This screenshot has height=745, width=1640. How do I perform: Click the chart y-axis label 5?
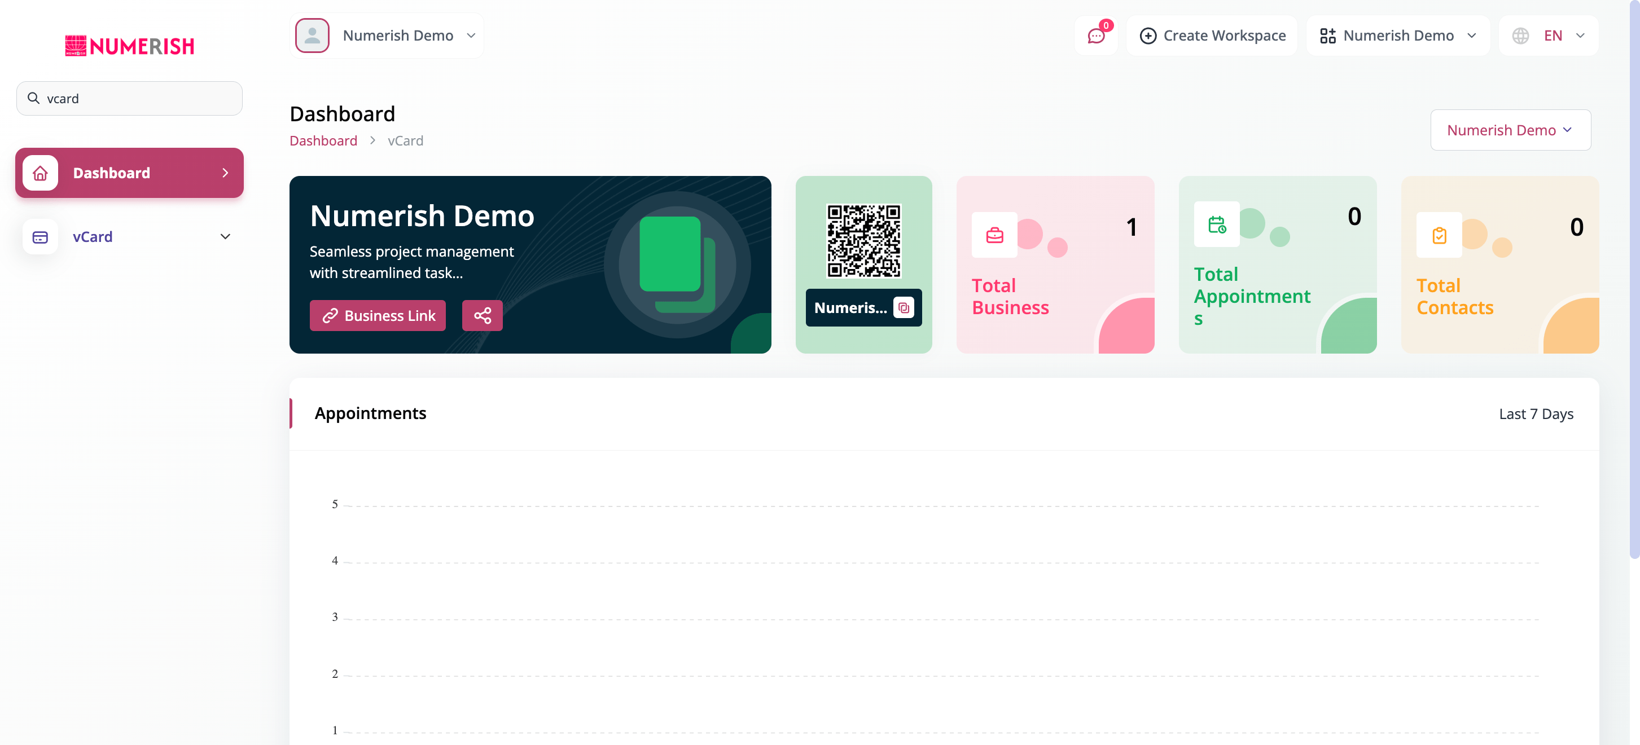click(x=335, y=505)
